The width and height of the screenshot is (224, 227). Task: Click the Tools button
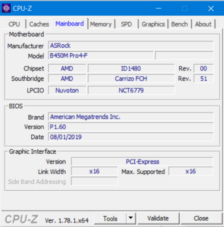tap(110, 218)
